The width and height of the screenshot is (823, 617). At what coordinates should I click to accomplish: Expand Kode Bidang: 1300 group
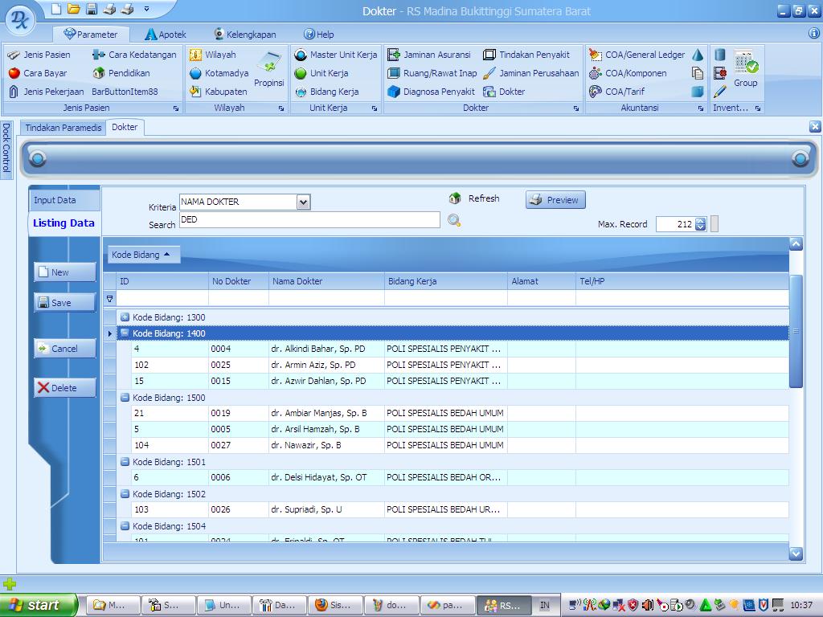tap(125, 317)
